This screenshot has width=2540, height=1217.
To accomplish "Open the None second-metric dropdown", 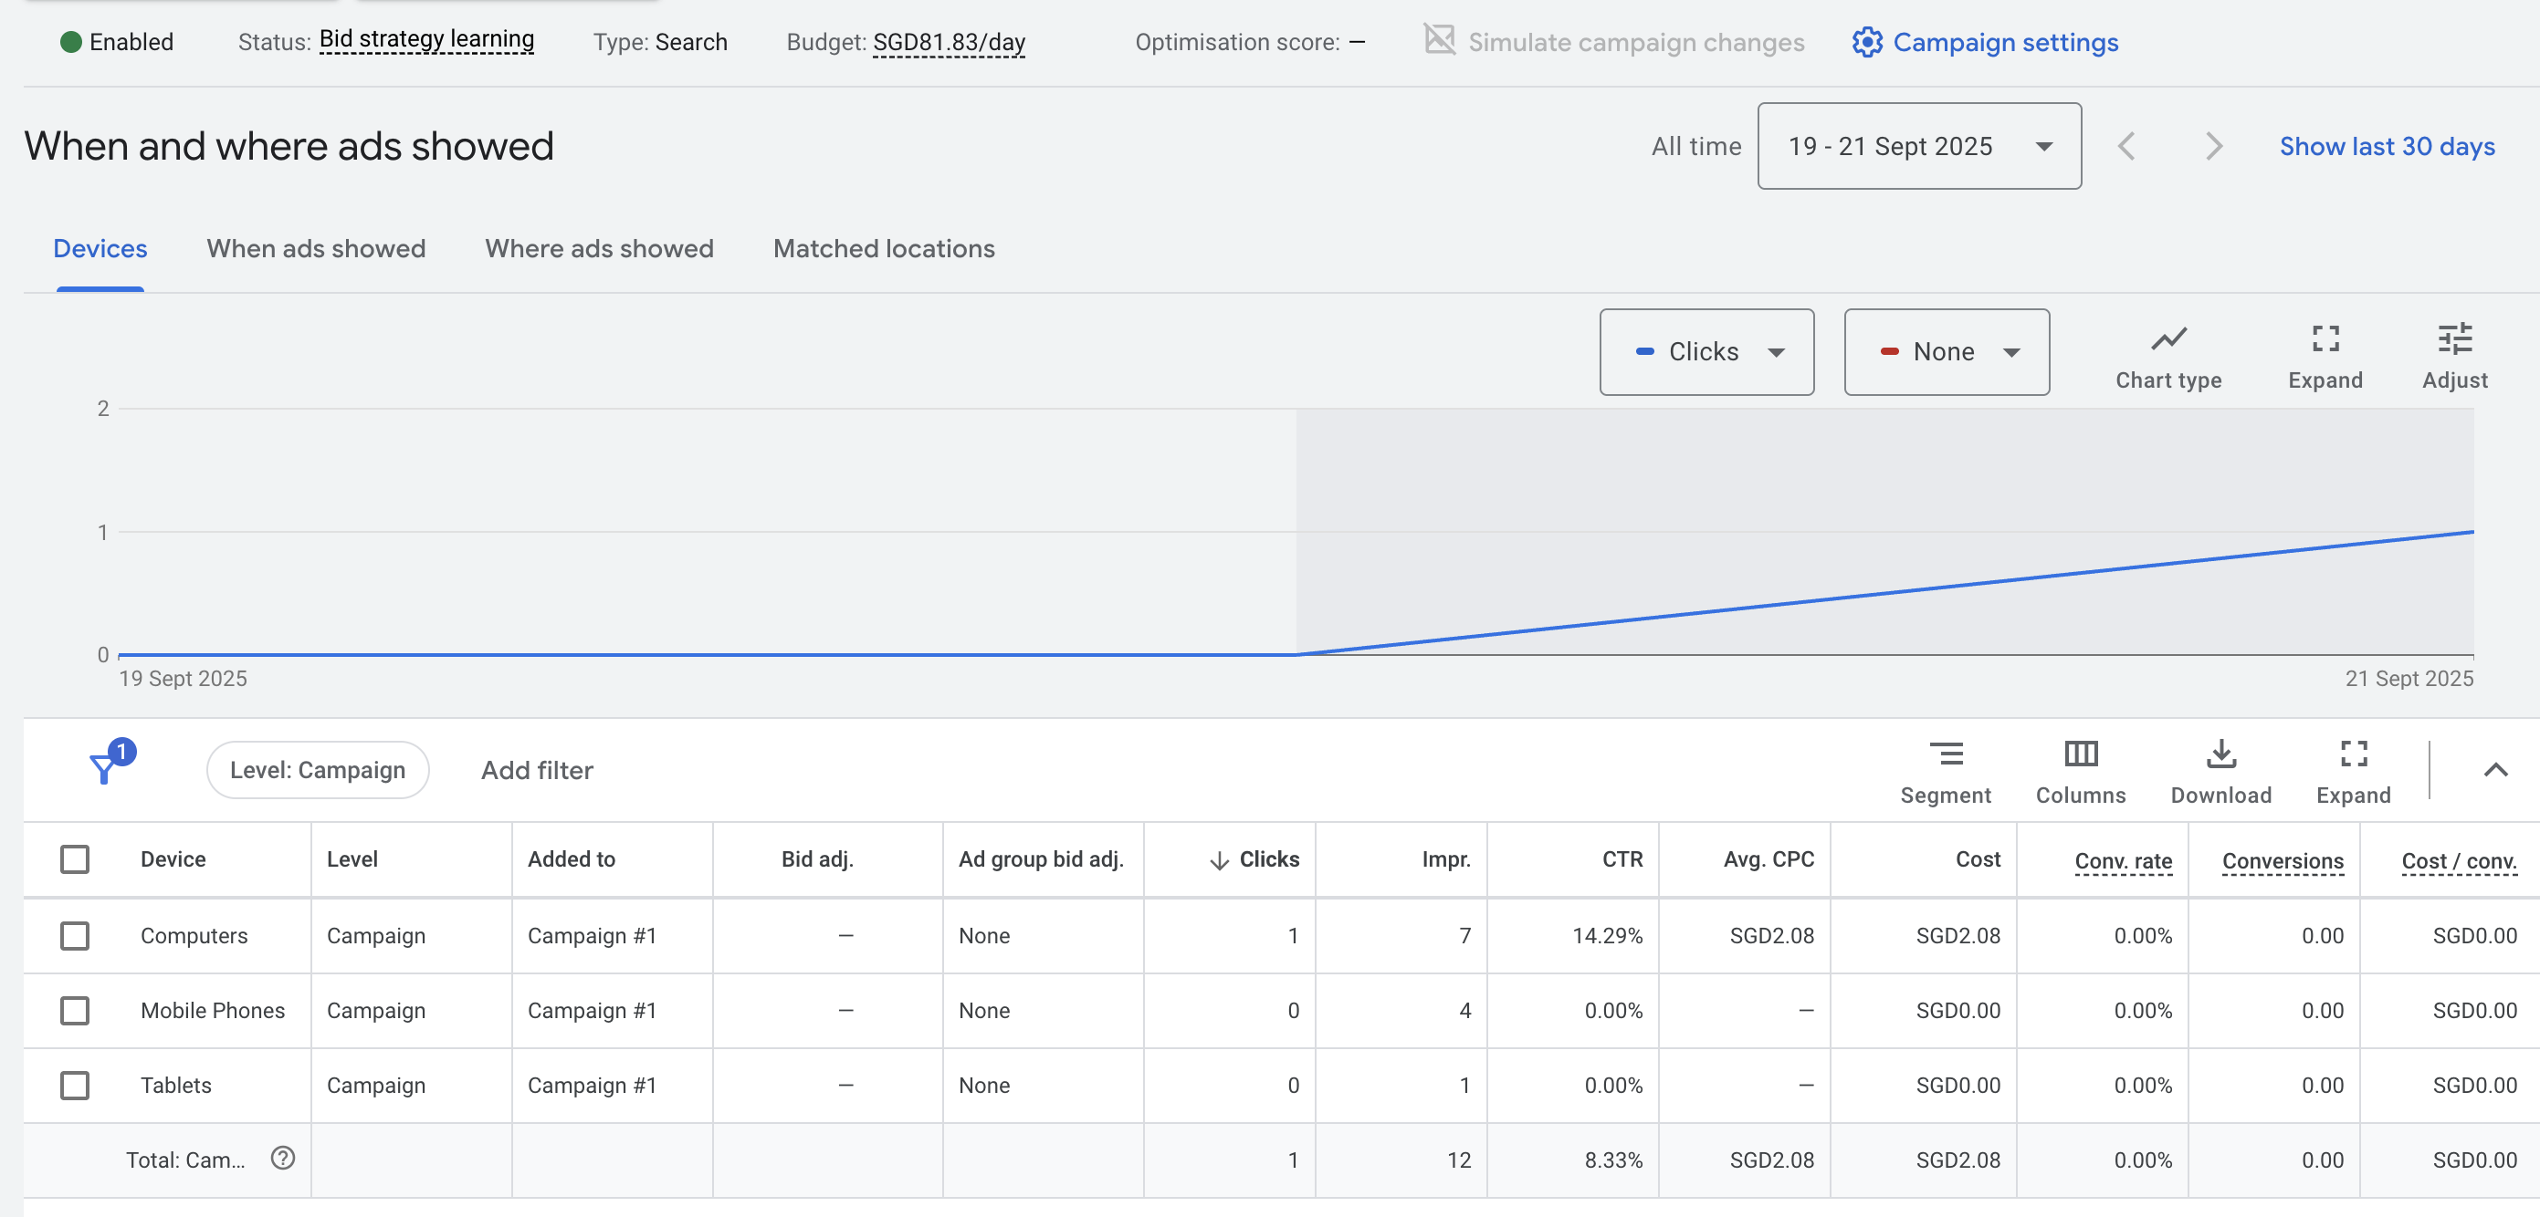I will click(x=1946, y=352).
